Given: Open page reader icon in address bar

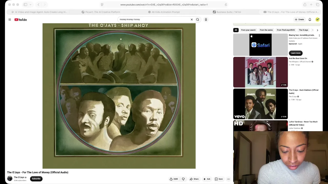Looking at the screenshot, I should click(102, 5).
